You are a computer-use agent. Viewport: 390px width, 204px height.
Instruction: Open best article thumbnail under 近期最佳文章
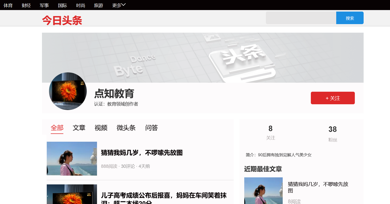click(263, 191)
